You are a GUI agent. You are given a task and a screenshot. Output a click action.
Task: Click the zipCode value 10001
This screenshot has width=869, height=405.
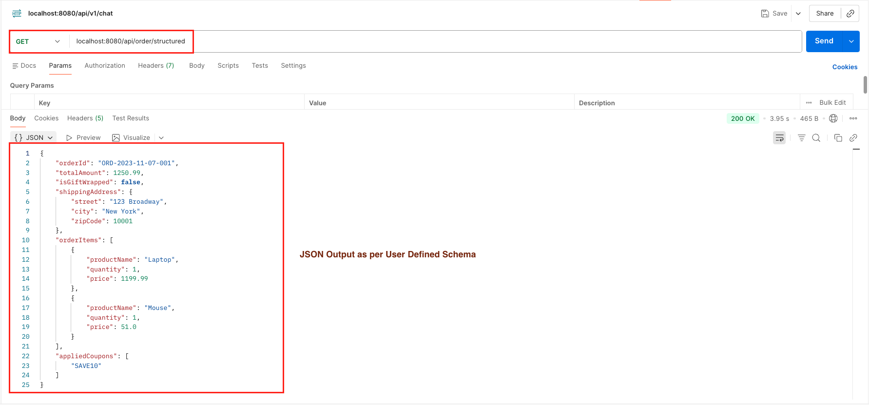pos(123,221)
